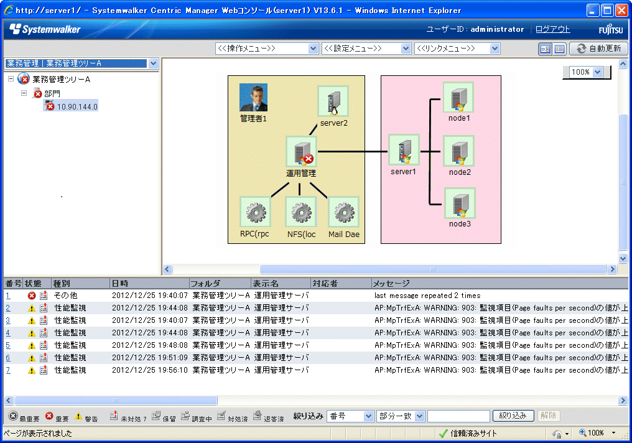This screenshot has height=443, width=632.
Task: Filter by 返答済 status icon
Action: (257, 416)
